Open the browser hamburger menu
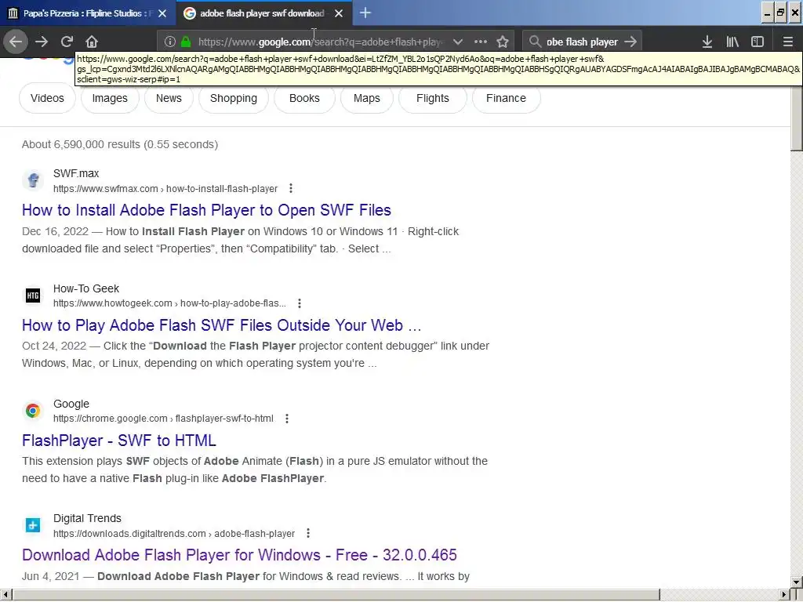 [788, 42]
